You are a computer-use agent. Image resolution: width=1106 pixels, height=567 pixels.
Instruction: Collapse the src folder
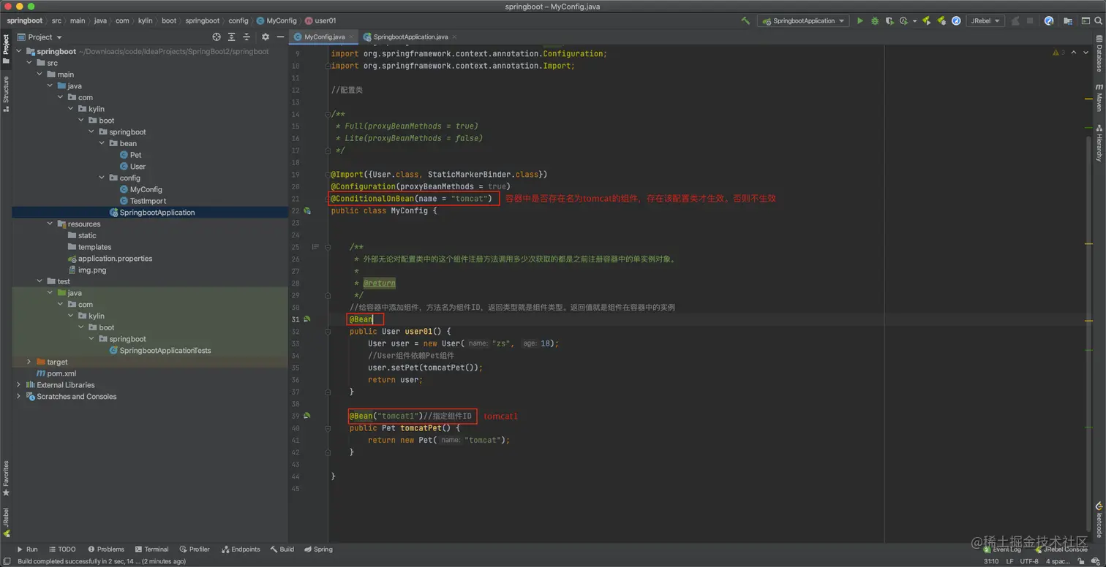point(29,63)
